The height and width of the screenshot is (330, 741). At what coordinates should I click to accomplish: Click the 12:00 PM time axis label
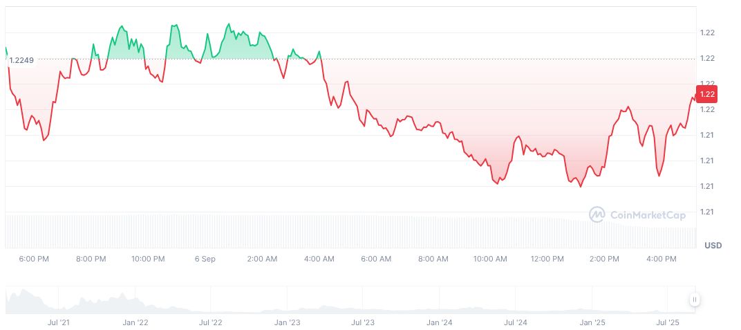547,259
